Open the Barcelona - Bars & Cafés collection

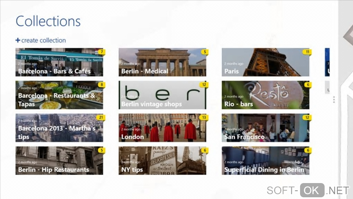(59, 62)
